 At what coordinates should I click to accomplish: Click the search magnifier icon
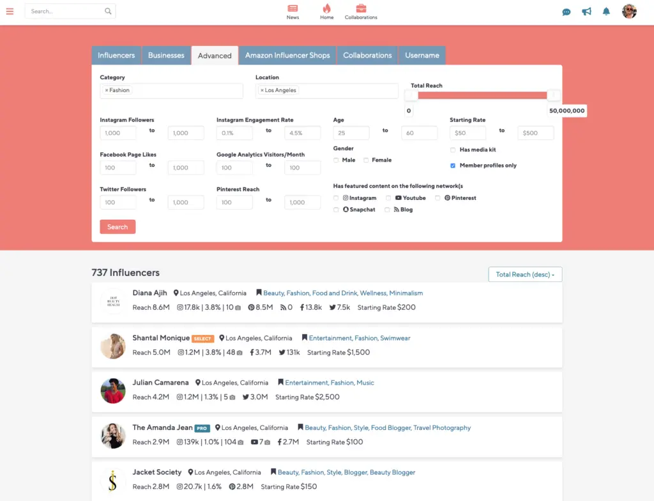[108, 12]
